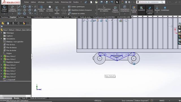Expand Historique folder in tree
The height and width of the screenshot is (102, 181).
point(1,33)
